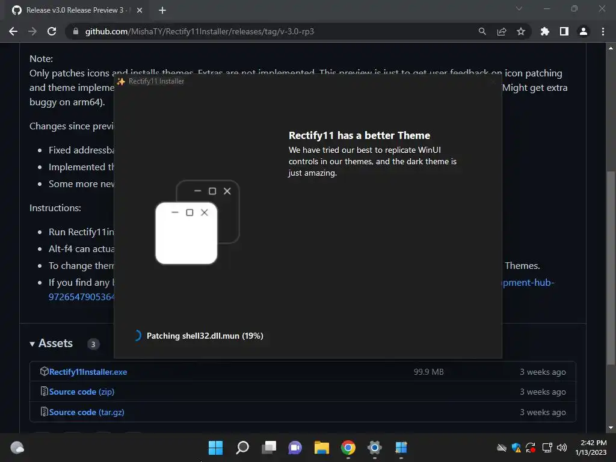Open the network tray icon
This screenshot has width=616, height=462.
point(547,448)
